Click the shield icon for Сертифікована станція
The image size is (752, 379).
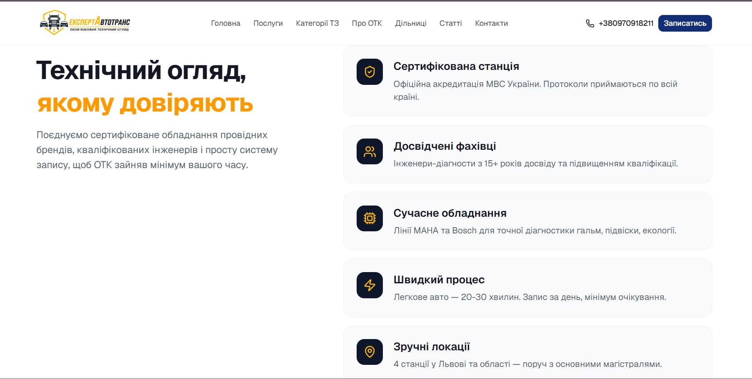click(370, 72)
